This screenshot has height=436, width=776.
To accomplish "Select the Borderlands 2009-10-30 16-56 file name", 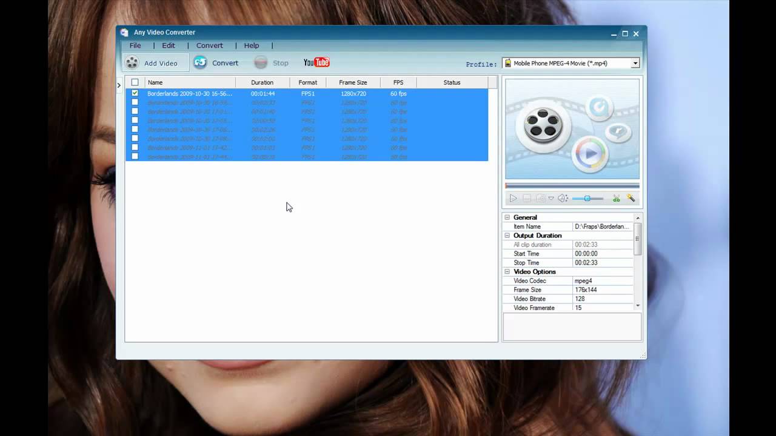I will coord(190,94).
